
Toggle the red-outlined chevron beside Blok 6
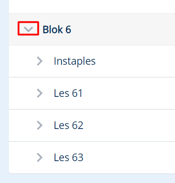click(x=29, y=29)
